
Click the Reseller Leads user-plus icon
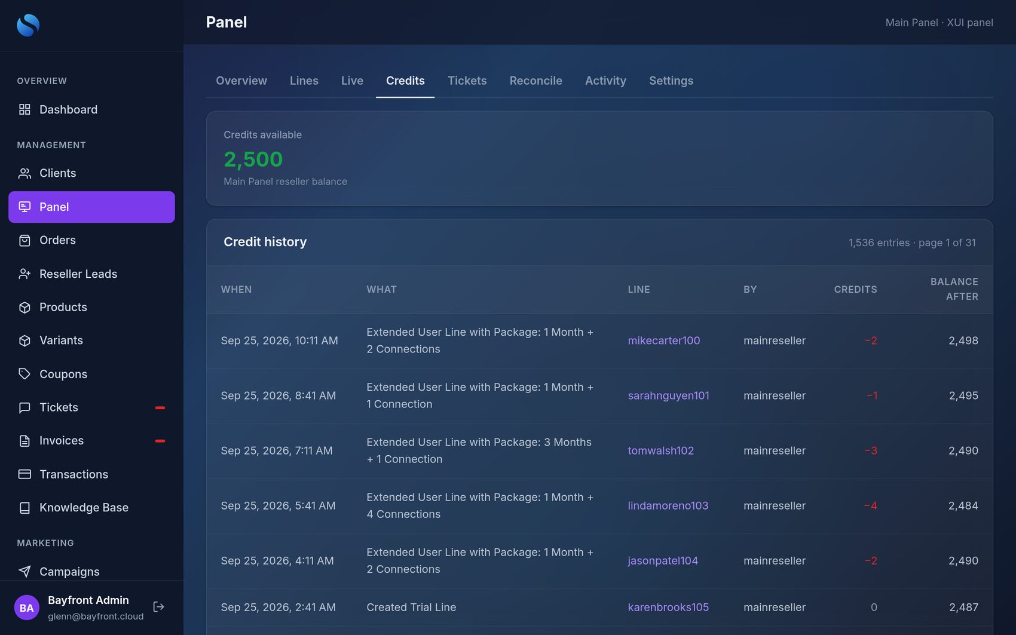click(25, 274)
